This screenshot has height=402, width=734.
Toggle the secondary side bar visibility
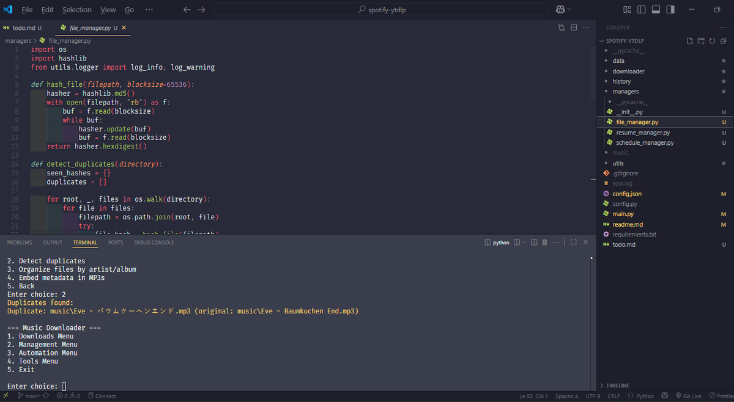671,10
